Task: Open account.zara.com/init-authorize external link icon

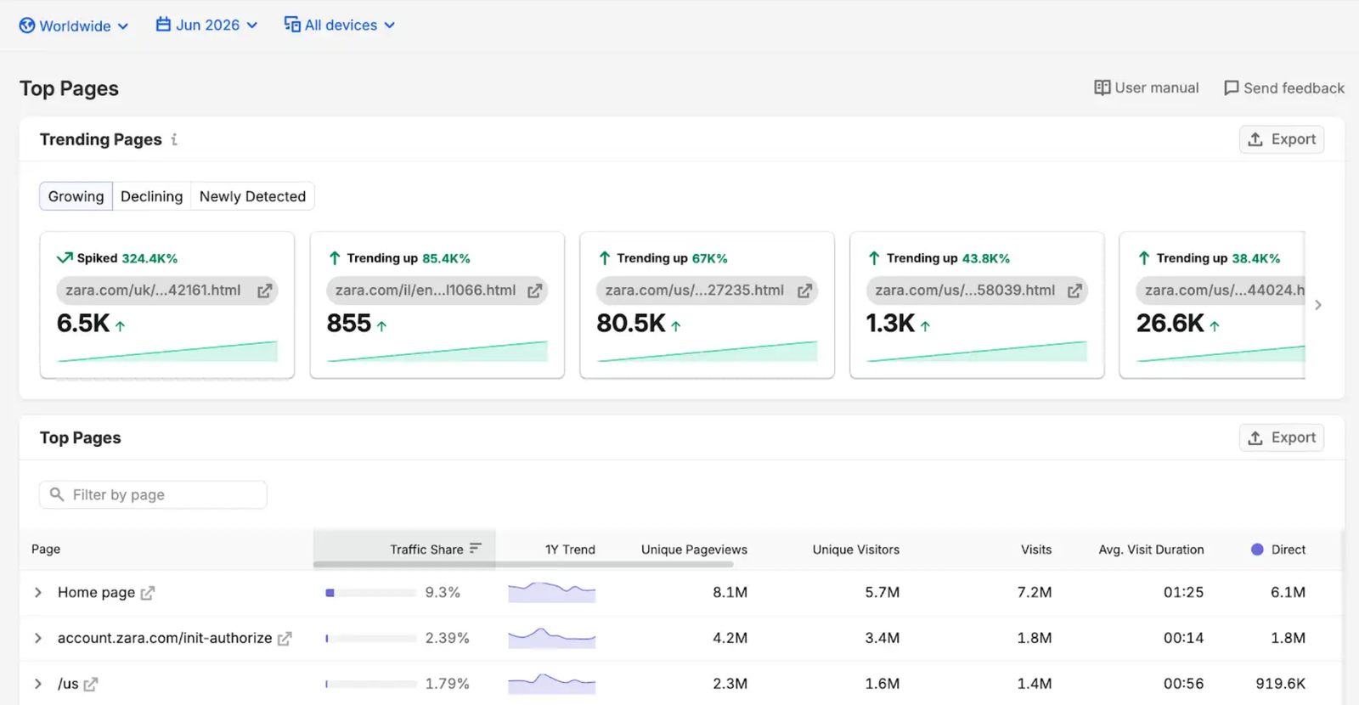Action: (285, 639)
